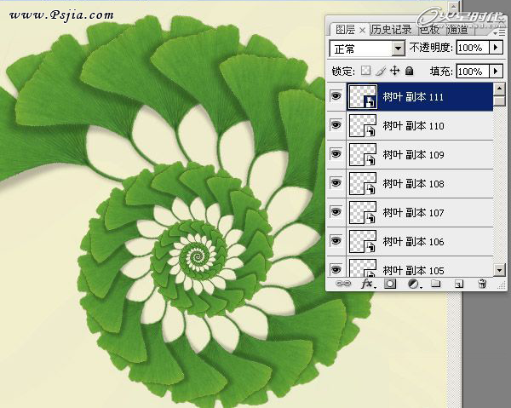
Task: Toggle lock all (padlock)
Action: [x=409, y=72]
